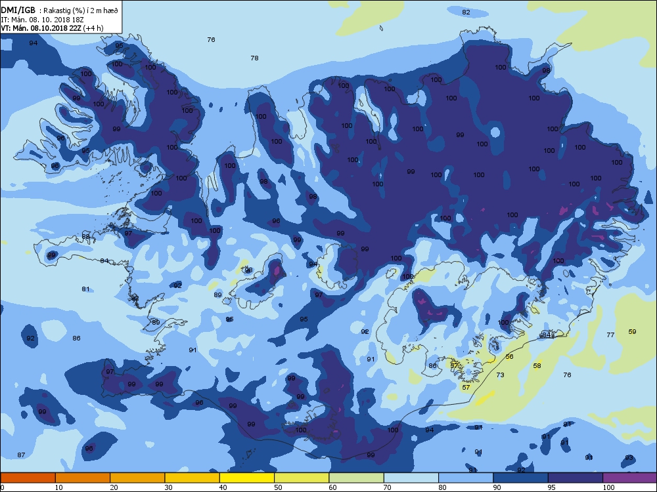Screen dimensions: 657x492
Task: Click the legend tick label 100
Action: point(608,487)
